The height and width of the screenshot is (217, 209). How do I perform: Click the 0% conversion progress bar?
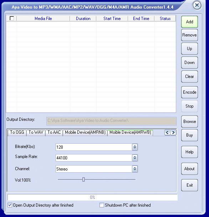(92, 197)
